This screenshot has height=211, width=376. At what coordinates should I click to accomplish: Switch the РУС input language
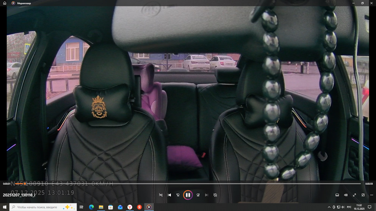coord(349,207)
